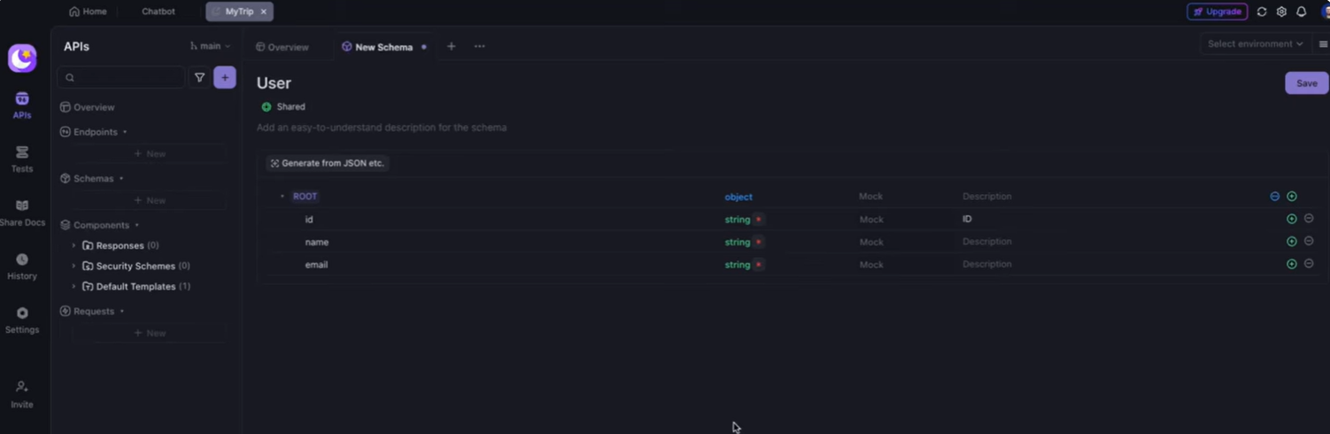Screen dimensions: 1330x434
Task: Click the filter icon beside search
Action: pos(199,78)
